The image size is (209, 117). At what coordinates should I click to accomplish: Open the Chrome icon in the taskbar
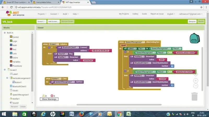click(119, 114)
